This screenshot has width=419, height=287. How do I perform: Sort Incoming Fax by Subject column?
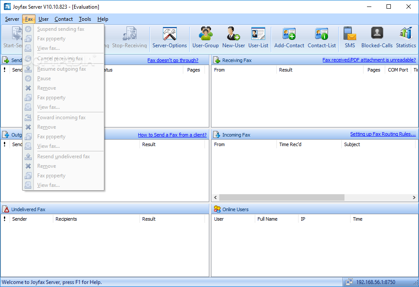pos(378,144)
